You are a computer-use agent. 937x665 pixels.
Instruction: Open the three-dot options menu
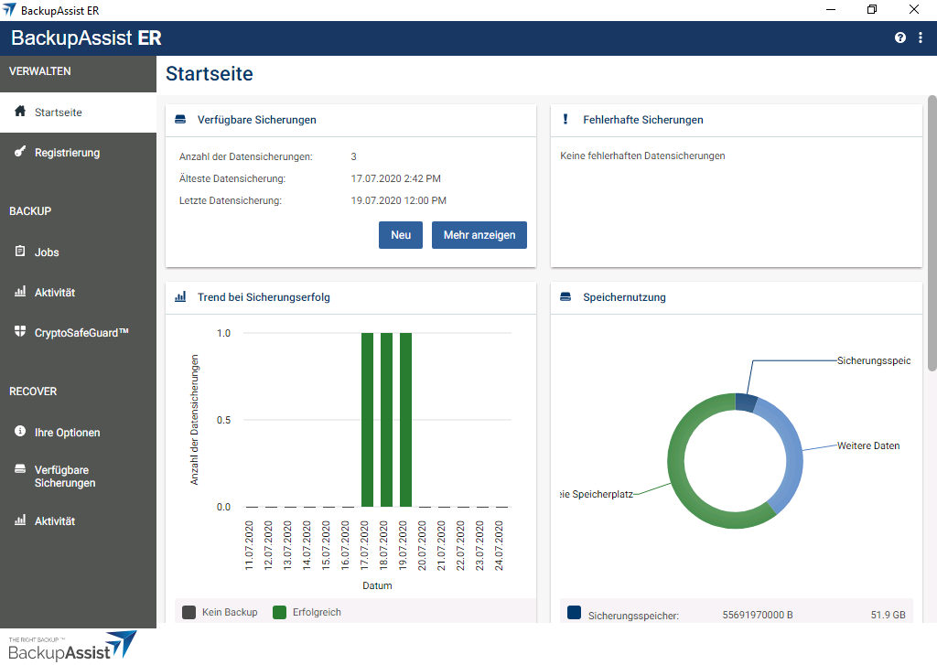pyautogui.click(x=921, y=38)
